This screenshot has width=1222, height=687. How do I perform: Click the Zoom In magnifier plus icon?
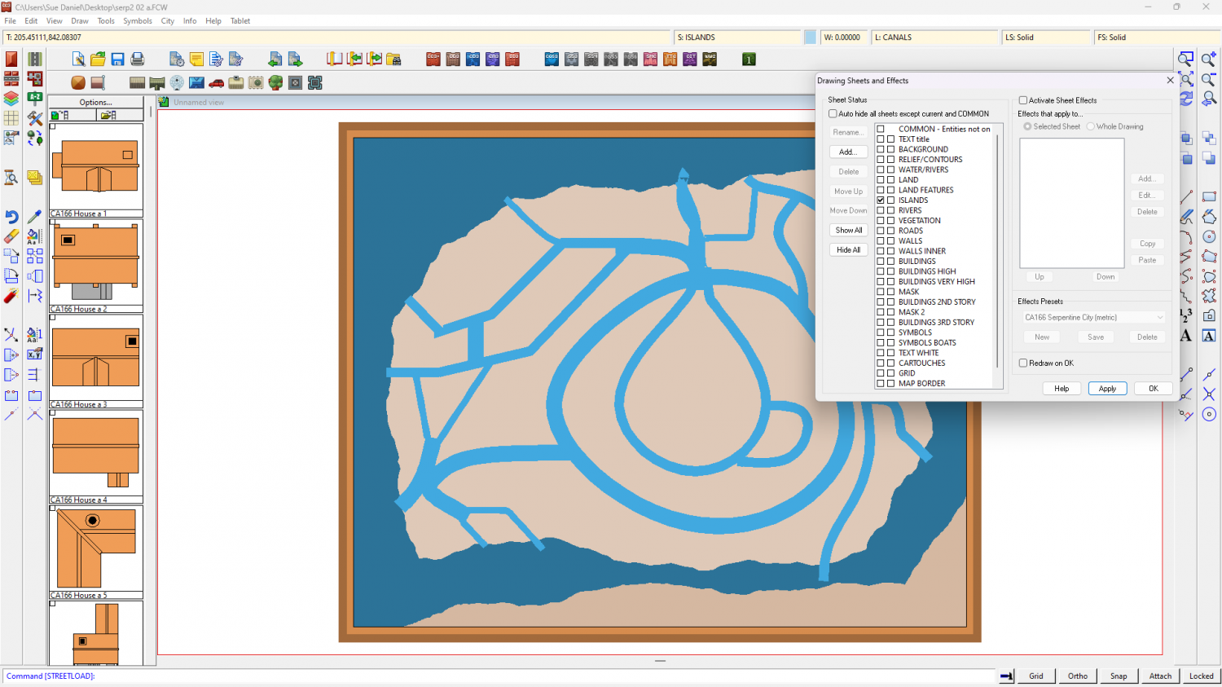click(1209, 59)
